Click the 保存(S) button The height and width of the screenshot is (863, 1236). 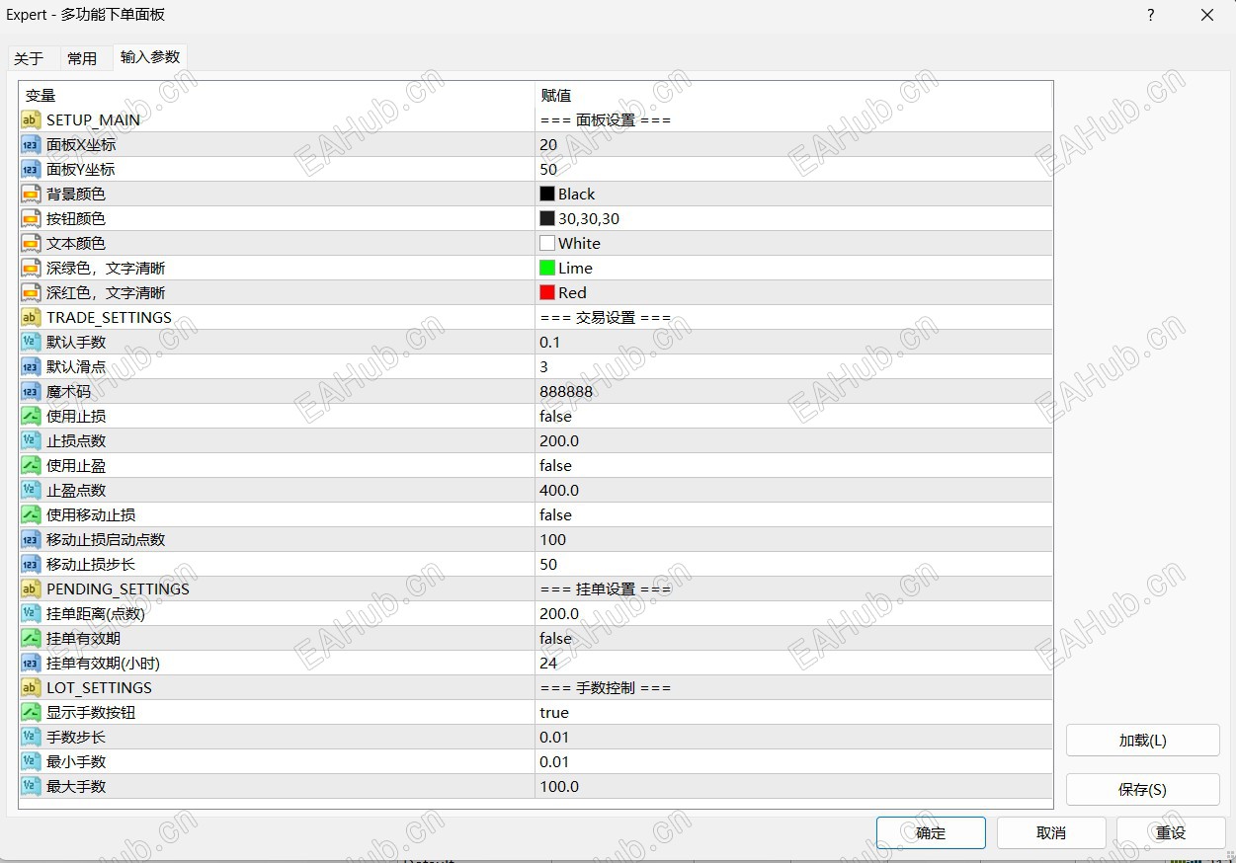click(x=1142, y=790)
